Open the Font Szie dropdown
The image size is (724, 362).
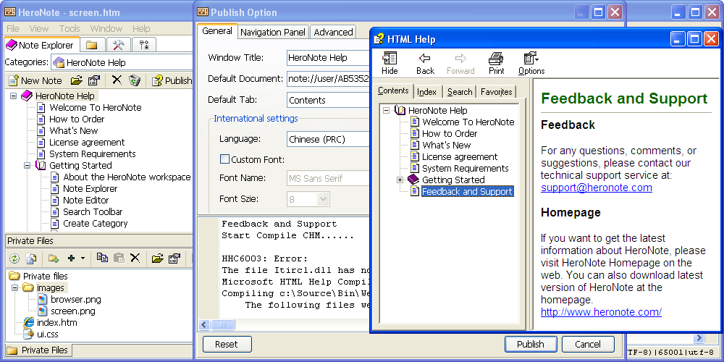[323, 200]
